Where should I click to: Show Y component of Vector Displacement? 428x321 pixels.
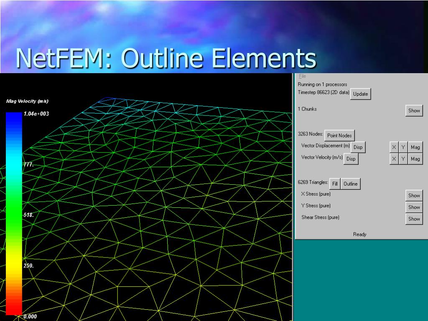click(x=403, y=147)
